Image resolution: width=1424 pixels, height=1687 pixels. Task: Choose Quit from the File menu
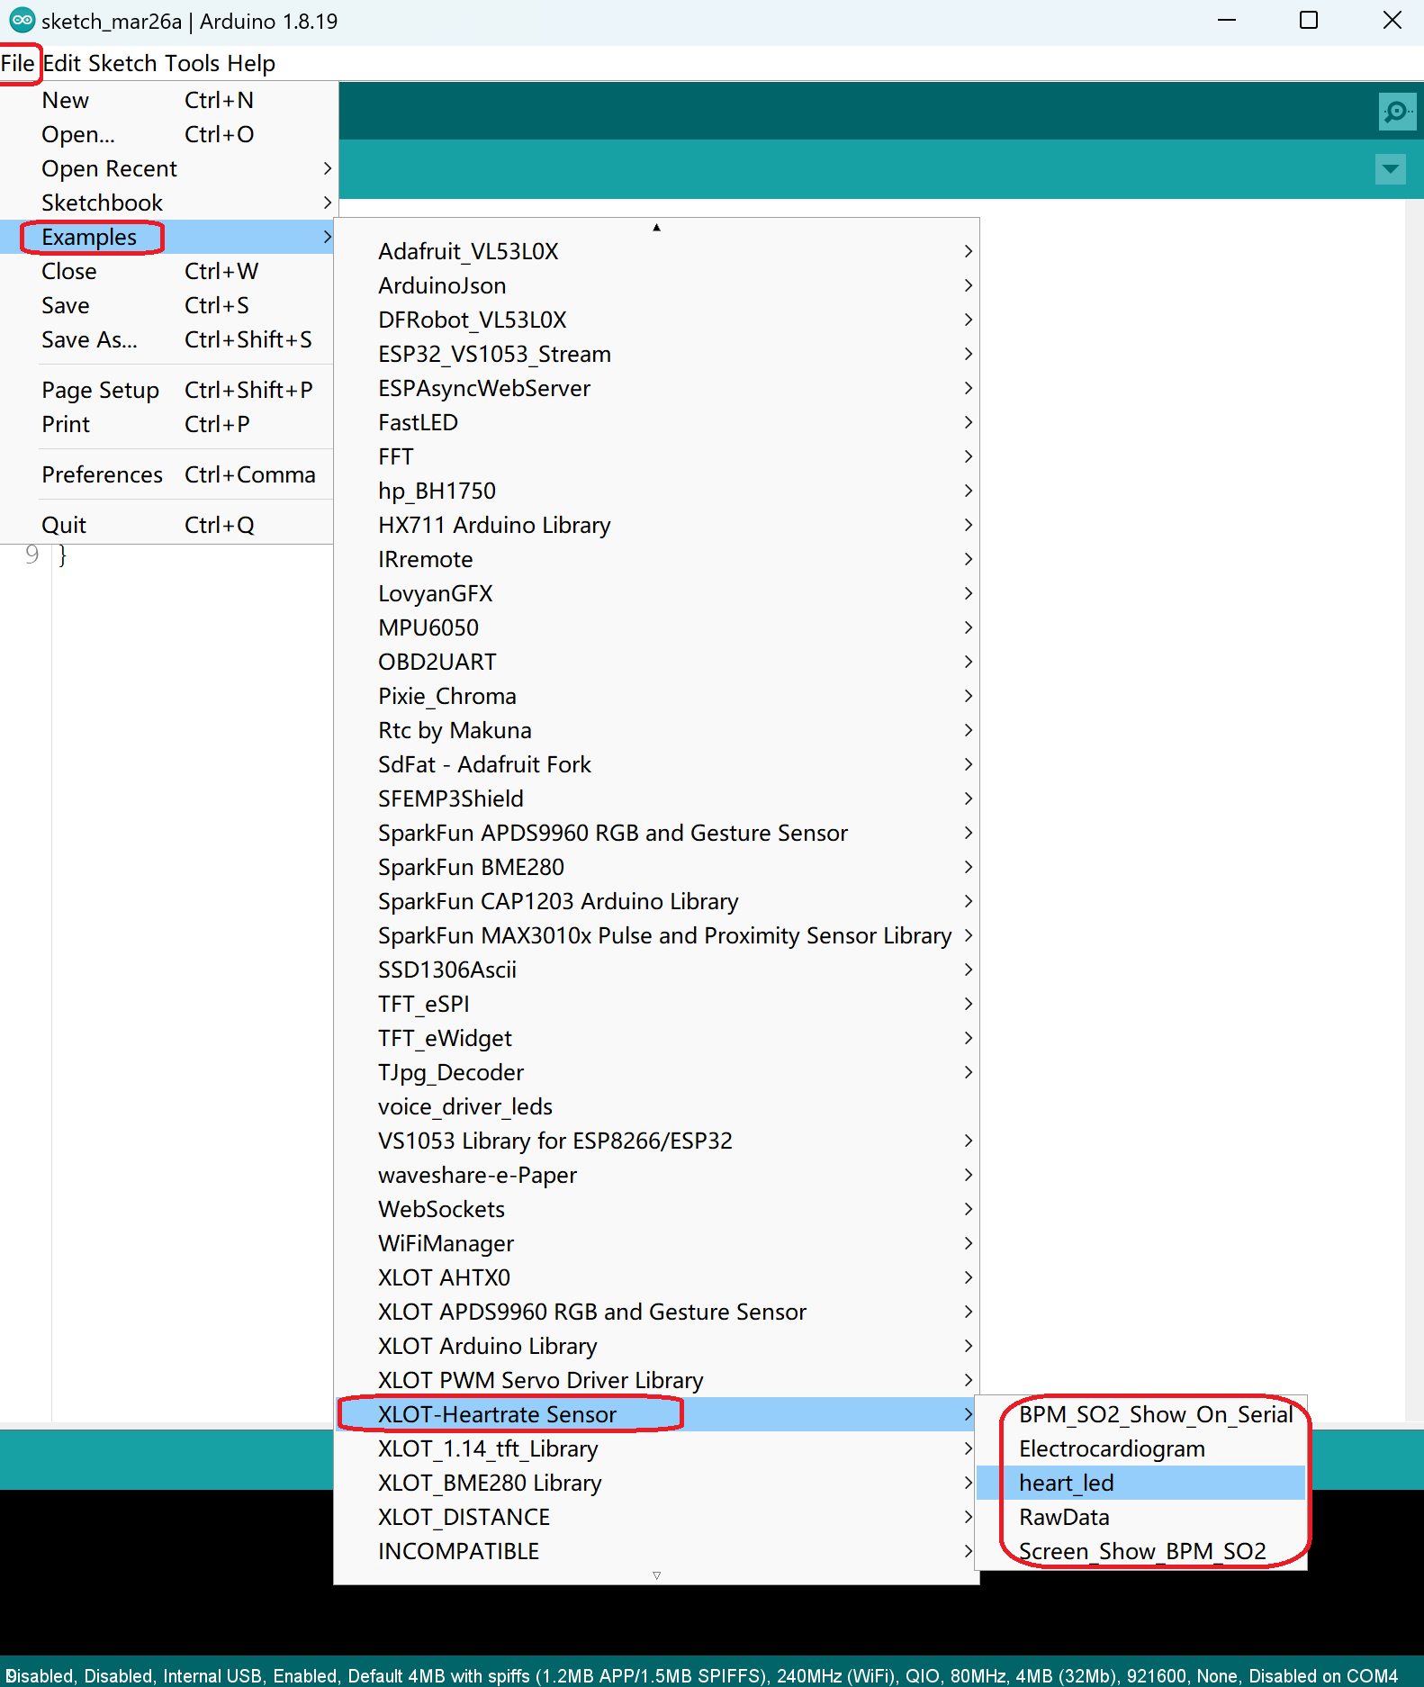pos(167,525)
